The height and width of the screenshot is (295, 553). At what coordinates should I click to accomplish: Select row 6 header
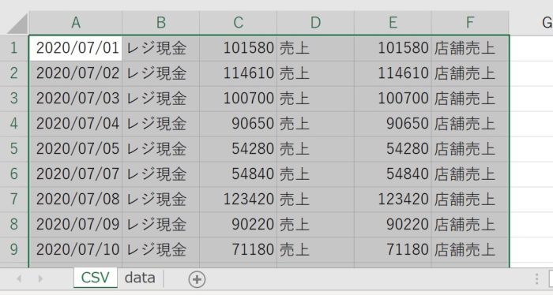pyautogui.click(x=14, y=174)
